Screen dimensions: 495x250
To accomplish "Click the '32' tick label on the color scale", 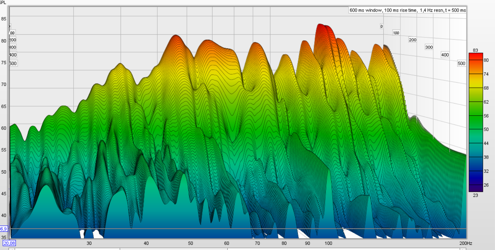I will 486,171.
